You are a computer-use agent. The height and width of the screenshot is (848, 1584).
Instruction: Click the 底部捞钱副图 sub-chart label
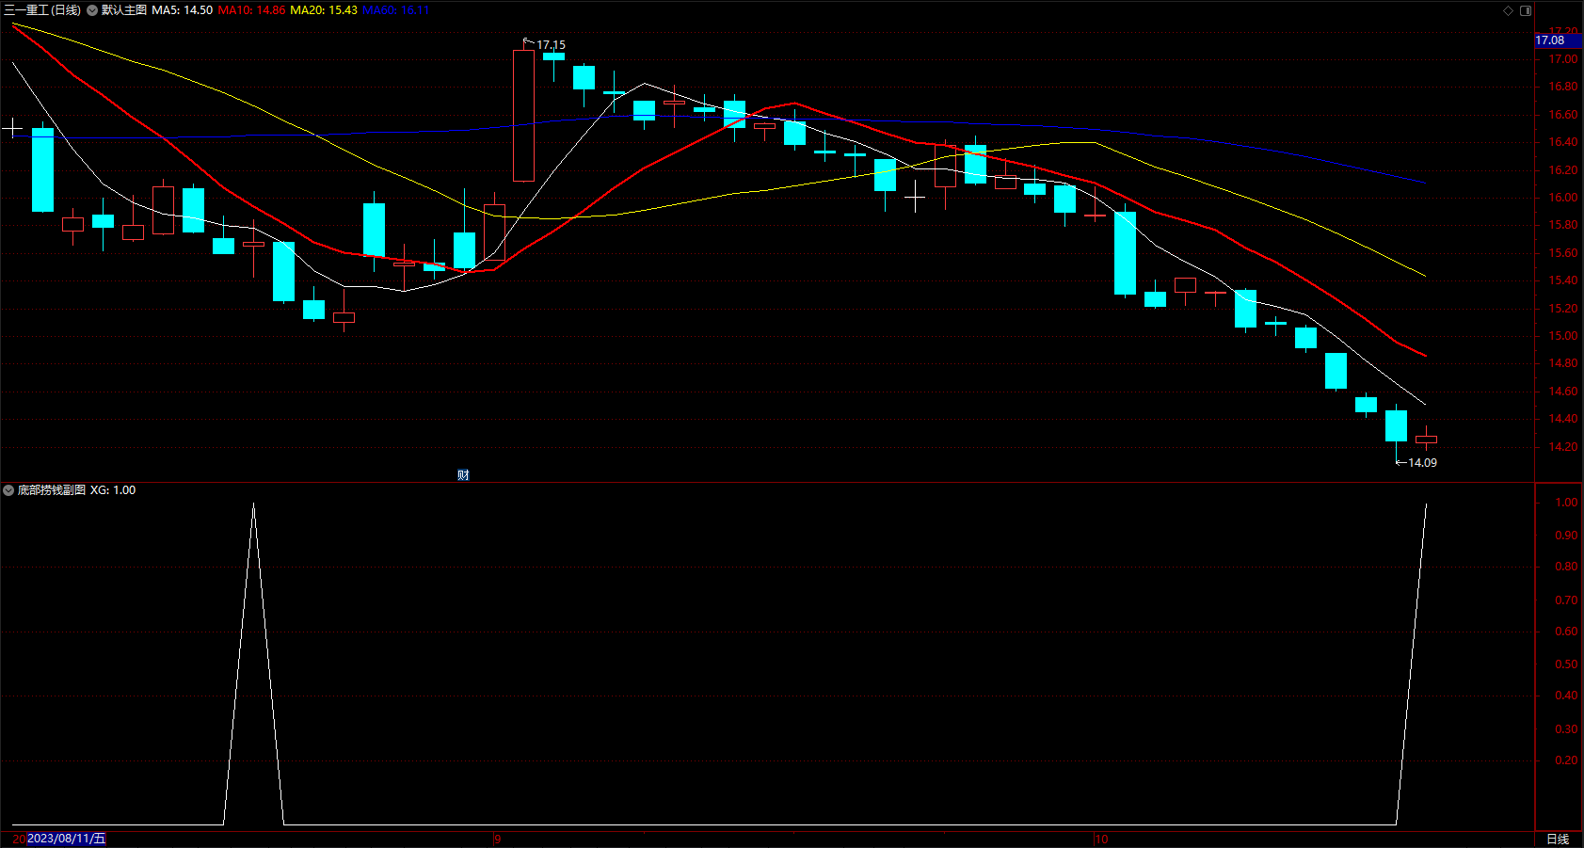(x=52, y=490)
